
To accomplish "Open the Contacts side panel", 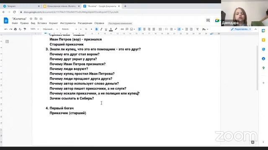I will 263,59.
